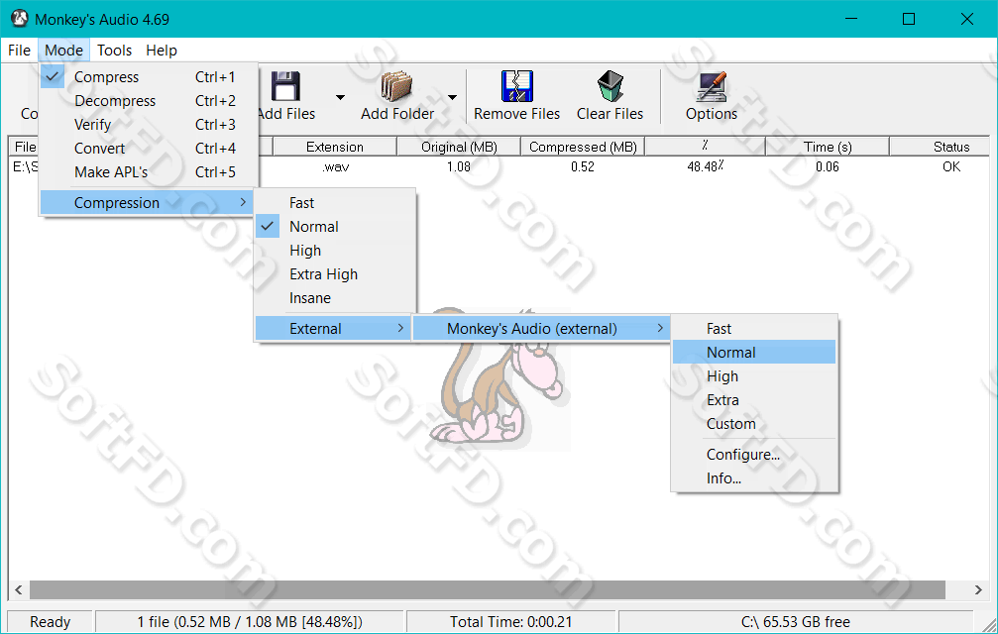The height and width of the screenshot is (634, 998).
Task: Click the Add Files floppy disk icon
Action: click(285, 86)
